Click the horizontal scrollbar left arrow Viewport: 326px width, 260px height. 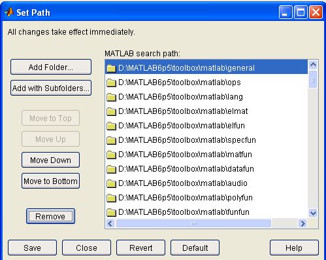[x=110, y=223]
